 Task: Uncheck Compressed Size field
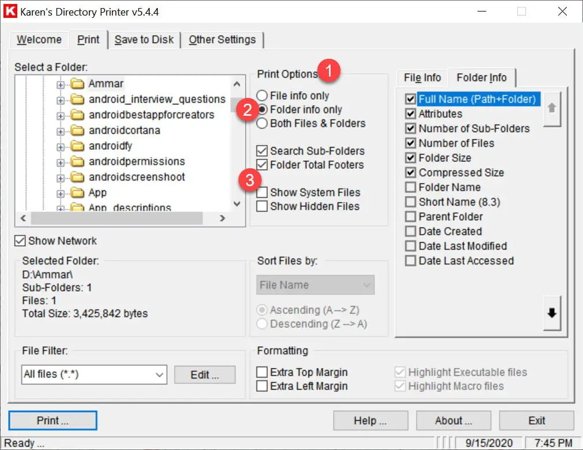tap(411, 172)
